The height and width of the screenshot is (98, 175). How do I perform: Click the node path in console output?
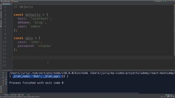tap(49, 73)
